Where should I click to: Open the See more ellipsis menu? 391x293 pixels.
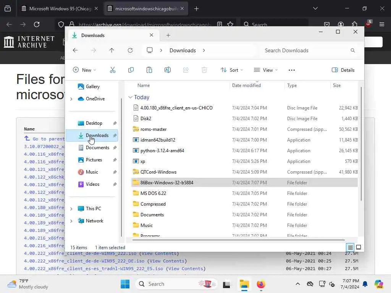[291, 70]
